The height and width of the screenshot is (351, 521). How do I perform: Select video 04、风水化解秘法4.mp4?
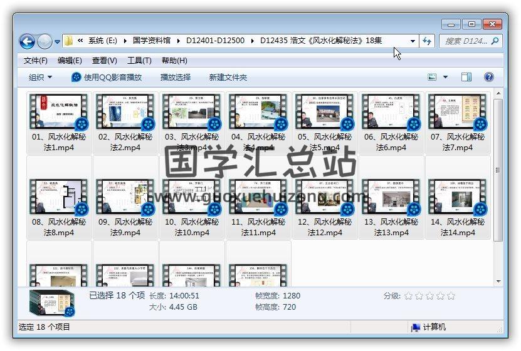click(258, 123)
